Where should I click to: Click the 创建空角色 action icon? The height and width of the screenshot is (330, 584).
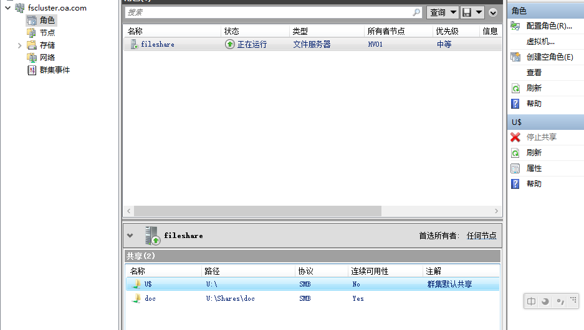pyautogui.click(x=515, y=57)
